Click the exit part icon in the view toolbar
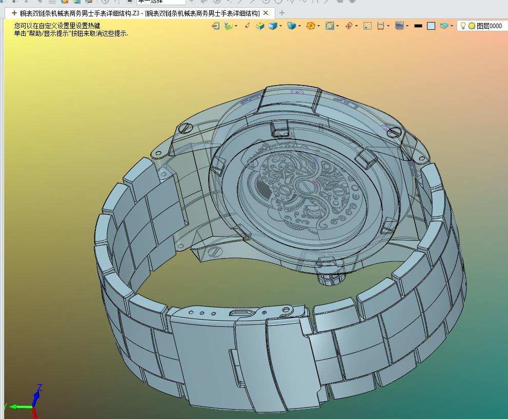This screenshot has height=419, width=508. click(215, 26)
